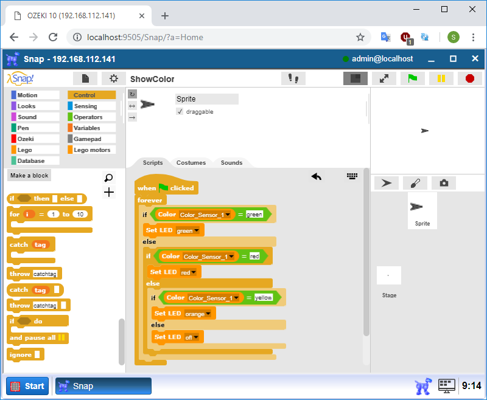
Task: Open Color_Sensor_1 dropdown in yellow condition
Action: tap(236, 298)
